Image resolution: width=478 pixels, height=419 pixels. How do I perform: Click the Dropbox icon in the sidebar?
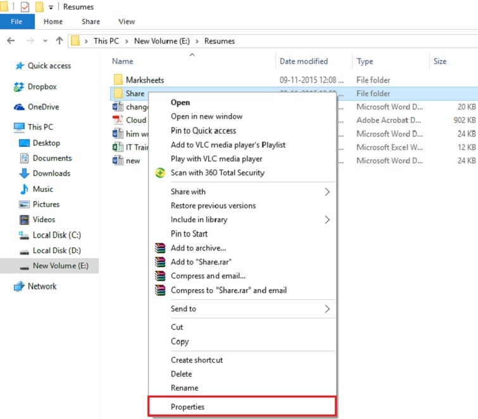[x=19, y=87]
